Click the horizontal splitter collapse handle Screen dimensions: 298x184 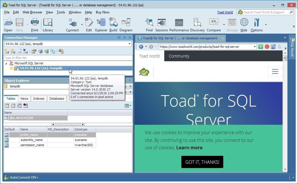(x=68, y=124)
